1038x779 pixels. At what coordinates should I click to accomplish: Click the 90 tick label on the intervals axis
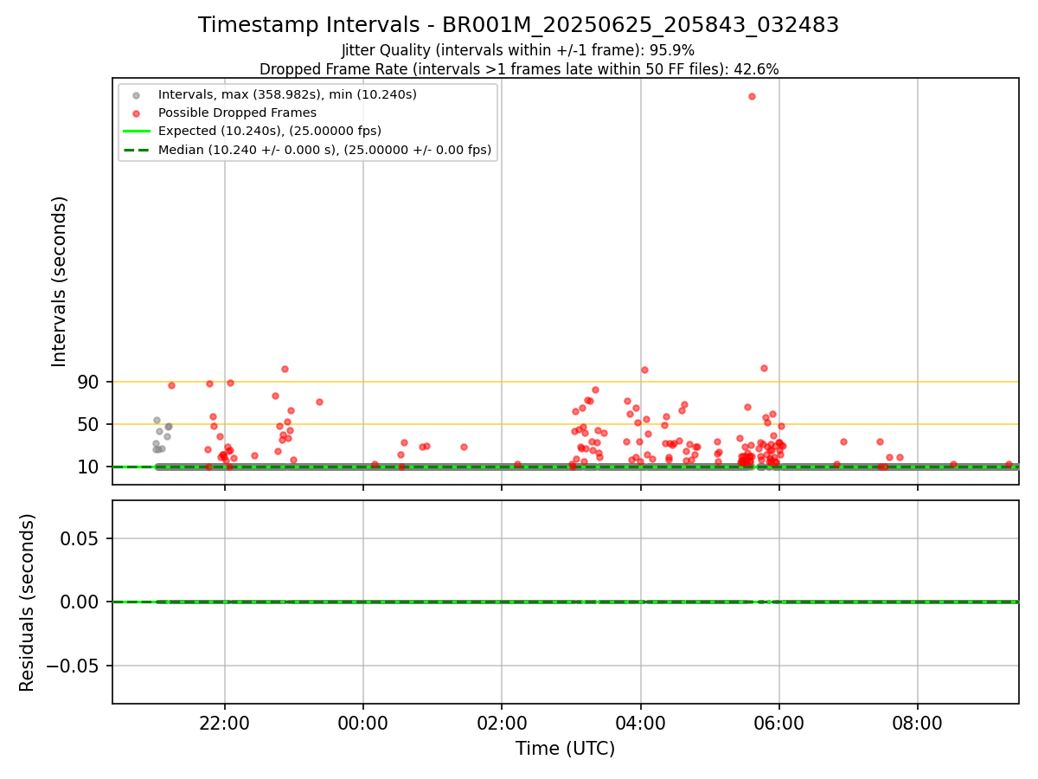[89, 382]
